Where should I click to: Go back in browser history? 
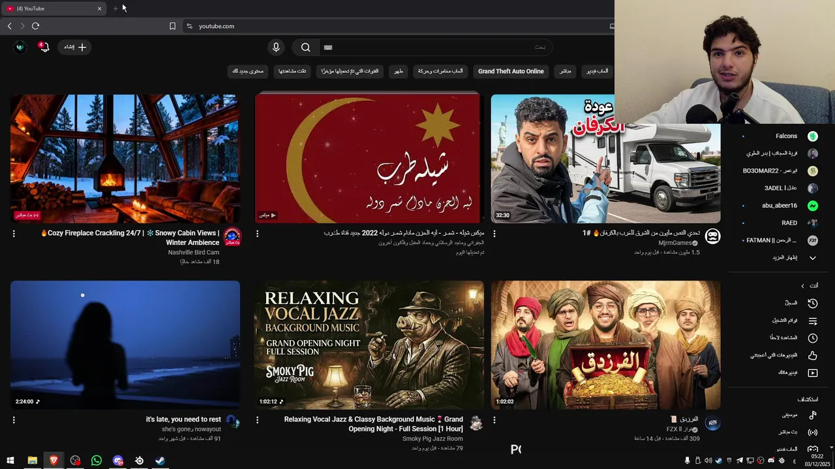(9, 26)
